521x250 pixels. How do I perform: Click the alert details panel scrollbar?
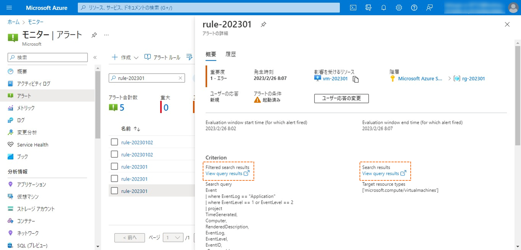click(518, 95)
